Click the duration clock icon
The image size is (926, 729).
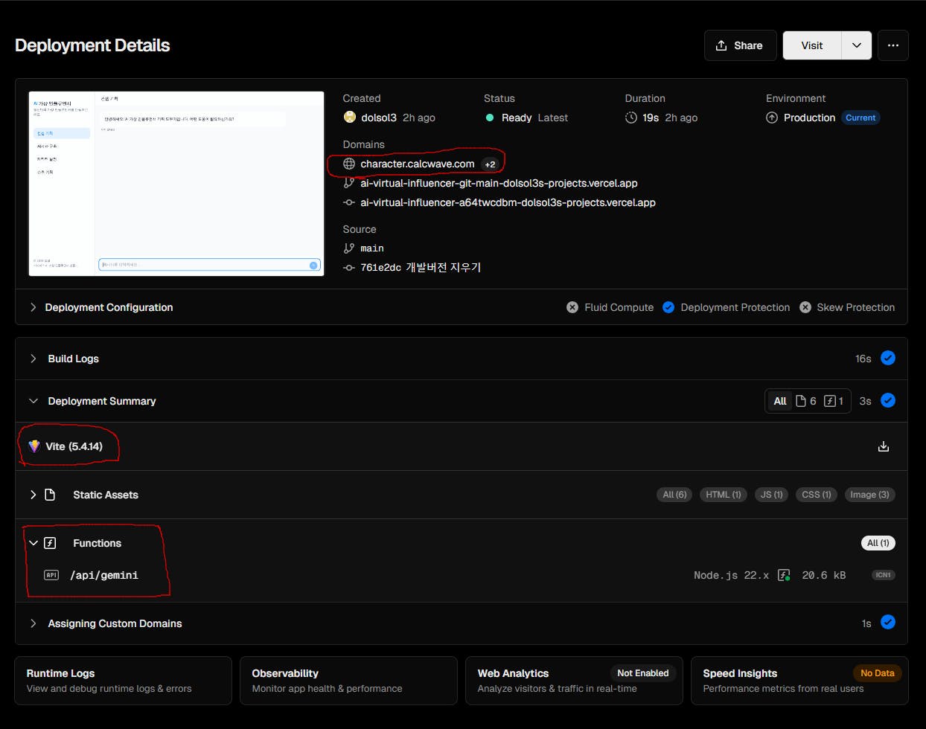[x=631, y=118]
